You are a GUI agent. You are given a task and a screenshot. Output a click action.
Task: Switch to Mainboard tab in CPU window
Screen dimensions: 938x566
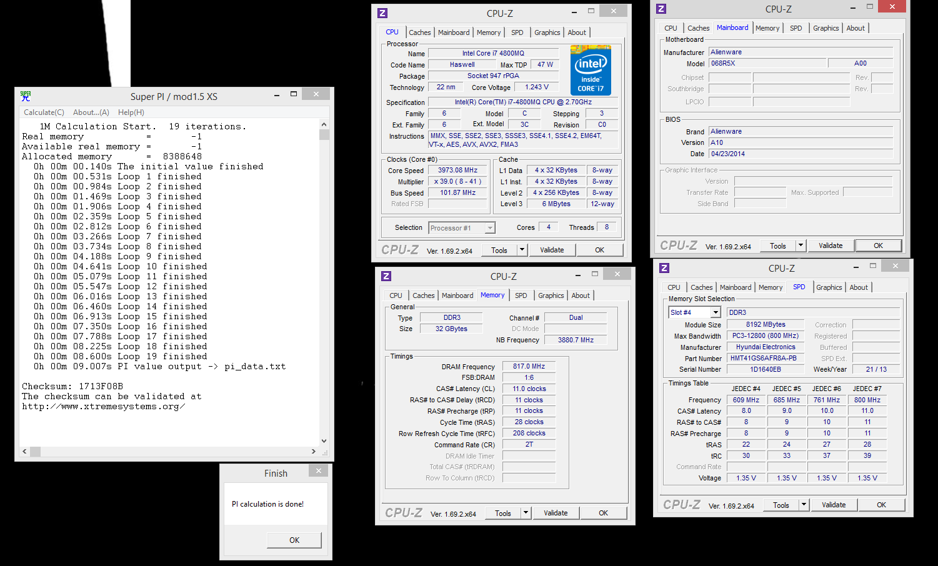[454, 32]
